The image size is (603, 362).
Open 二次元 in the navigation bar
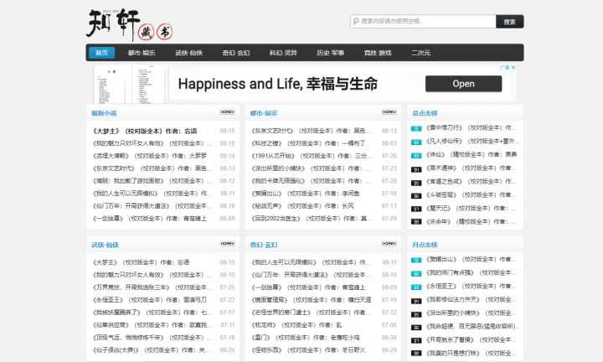coord(420,53)
